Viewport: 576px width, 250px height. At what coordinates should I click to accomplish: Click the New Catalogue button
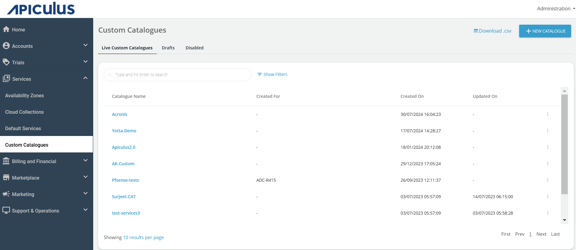(x=545, y=31)
